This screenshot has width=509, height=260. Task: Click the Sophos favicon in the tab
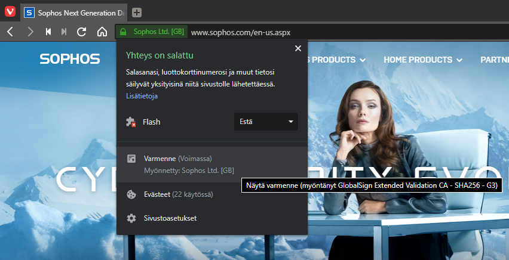click(x=29, y=13)
